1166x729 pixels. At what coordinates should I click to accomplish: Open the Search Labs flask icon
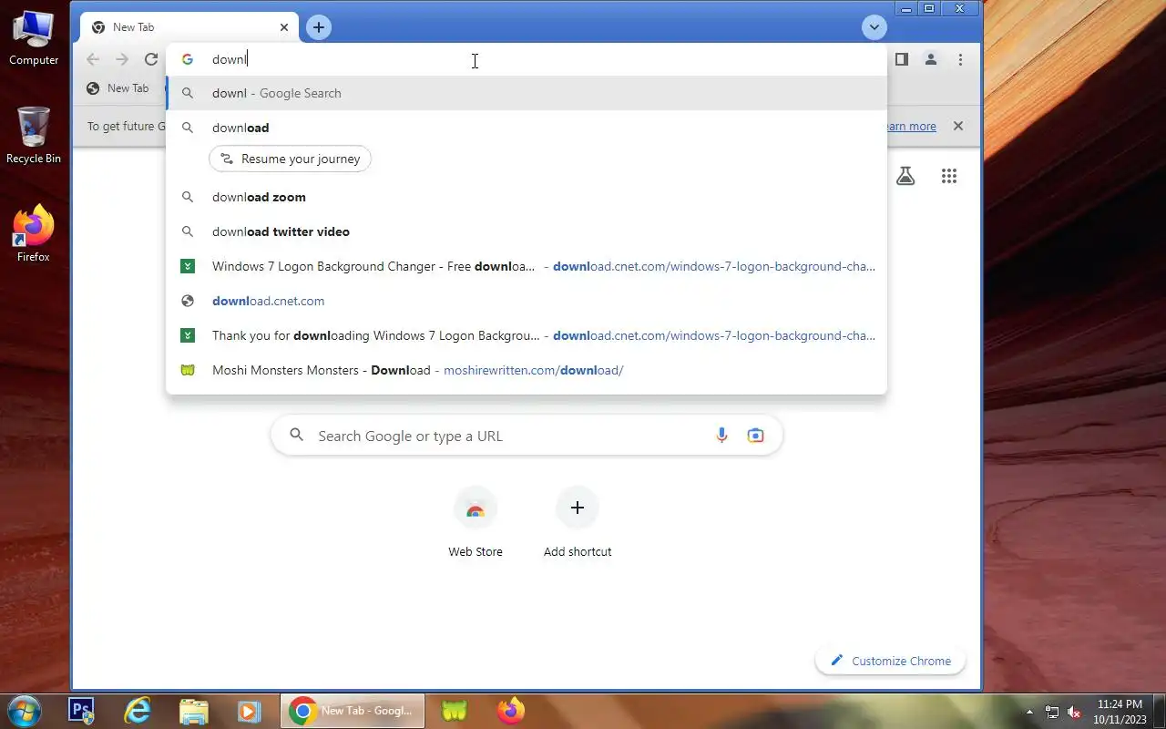905,176
